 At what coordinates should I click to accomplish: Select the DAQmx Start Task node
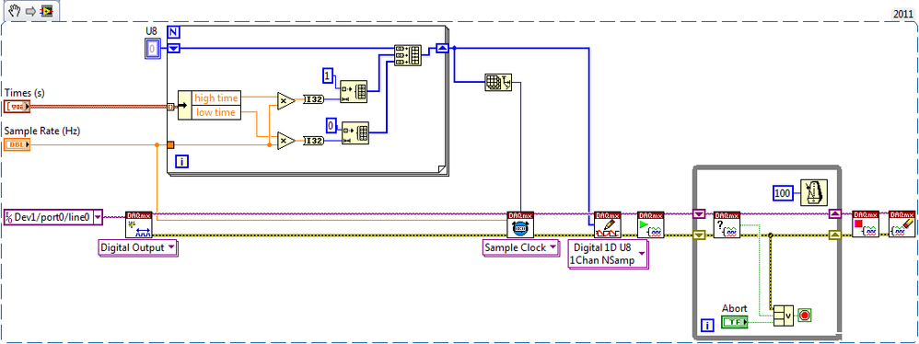(650, 224)
